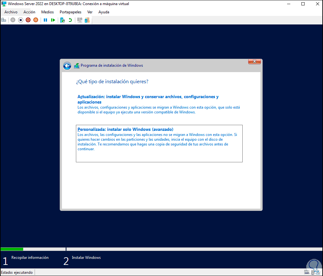Click the 'Recopilar información' step label

(x=30, y=258)
